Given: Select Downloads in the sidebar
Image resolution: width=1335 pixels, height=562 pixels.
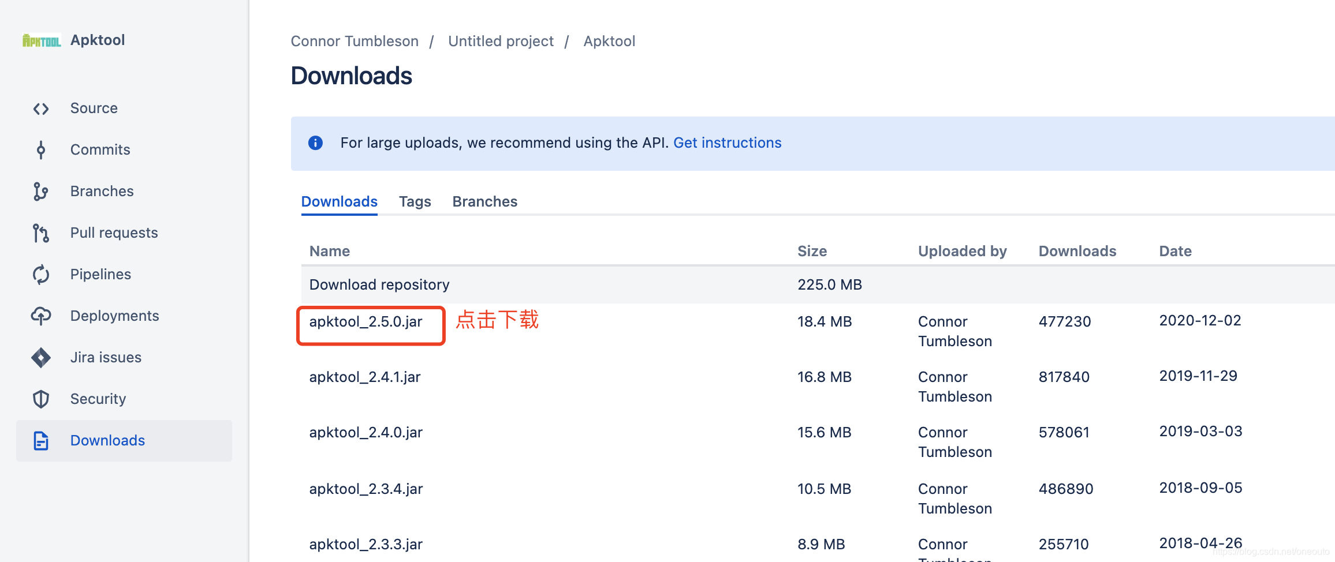Looking at the screenshot, I should [x=124, y=440].
